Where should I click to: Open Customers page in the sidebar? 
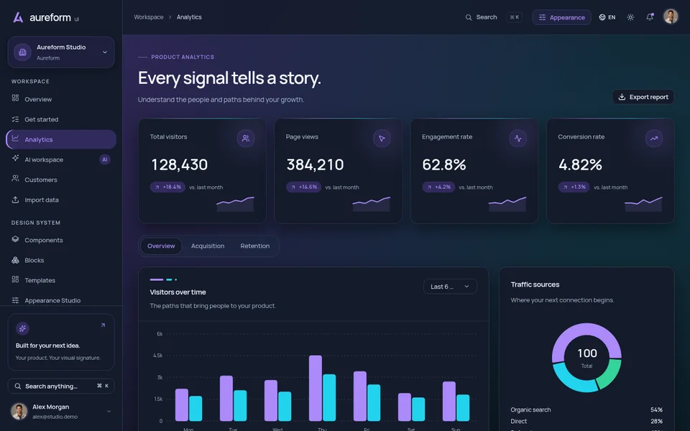coord(61,180)
